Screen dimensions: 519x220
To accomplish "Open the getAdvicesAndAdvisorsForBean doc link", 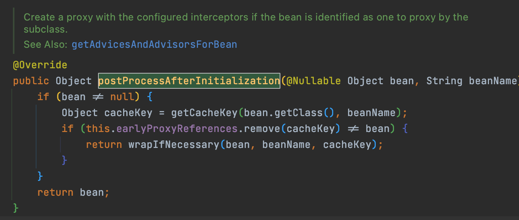I will 154,44.
